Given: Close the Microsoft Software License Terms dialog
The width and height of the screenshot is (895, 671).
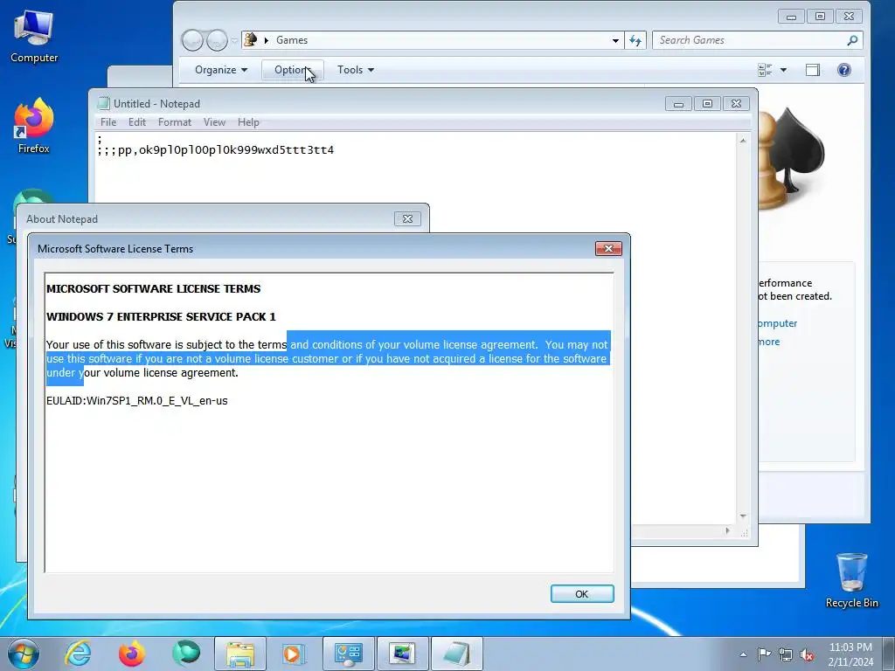Looking at the screenshot, I should 608,248.
